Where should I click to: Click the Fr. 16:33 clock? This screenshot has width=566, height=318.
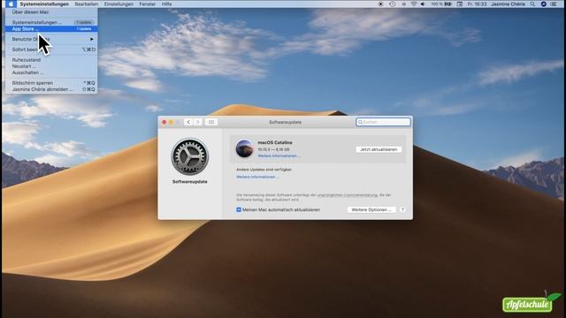coord(477,4)
